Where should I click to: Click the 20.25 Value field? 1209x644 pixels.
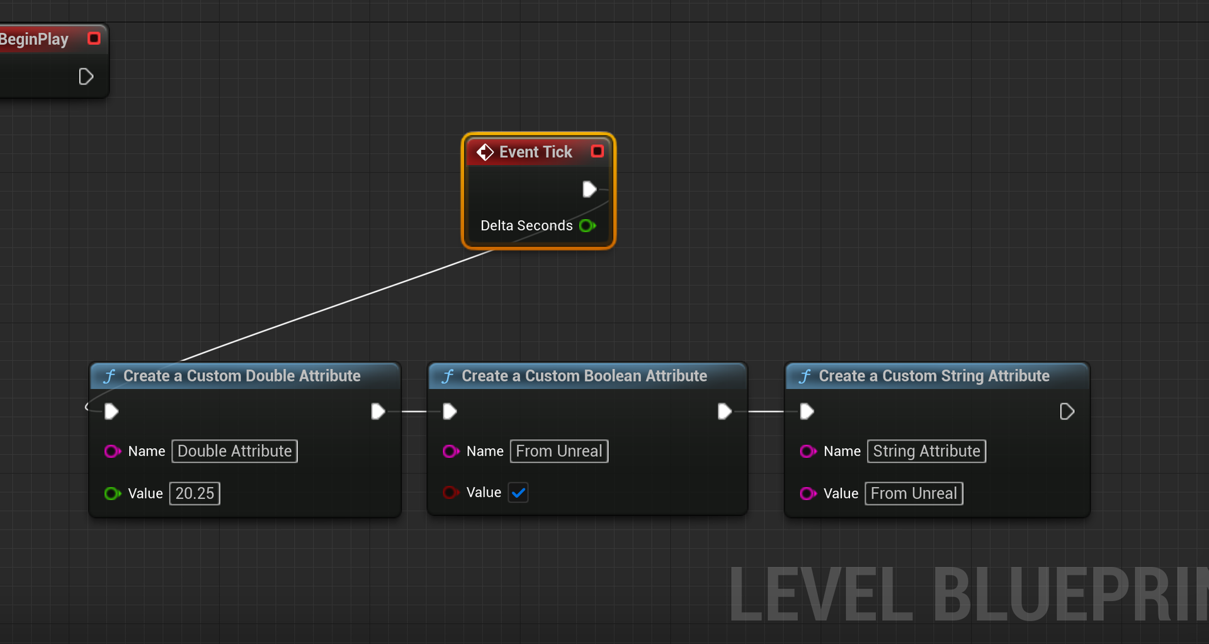pyautogui.click(x=195, y=494)
